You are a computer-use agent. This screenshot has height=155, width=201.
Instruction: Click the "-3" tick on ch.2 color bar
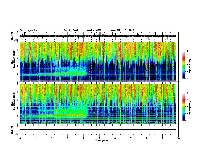pyautogui.click(x=187, y=93)
